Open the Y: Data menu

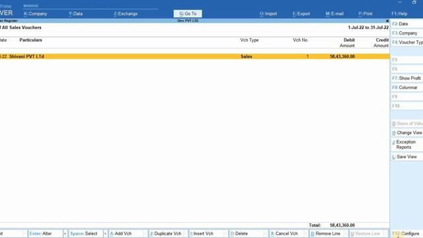(x=75, y=13)
